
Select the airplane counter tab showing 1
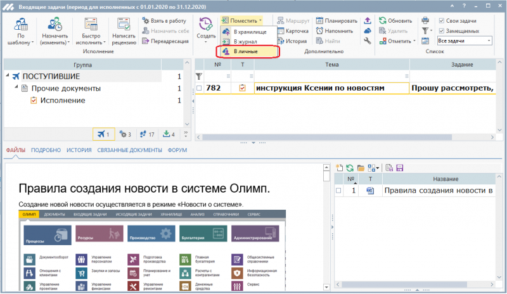coord(104,134)
